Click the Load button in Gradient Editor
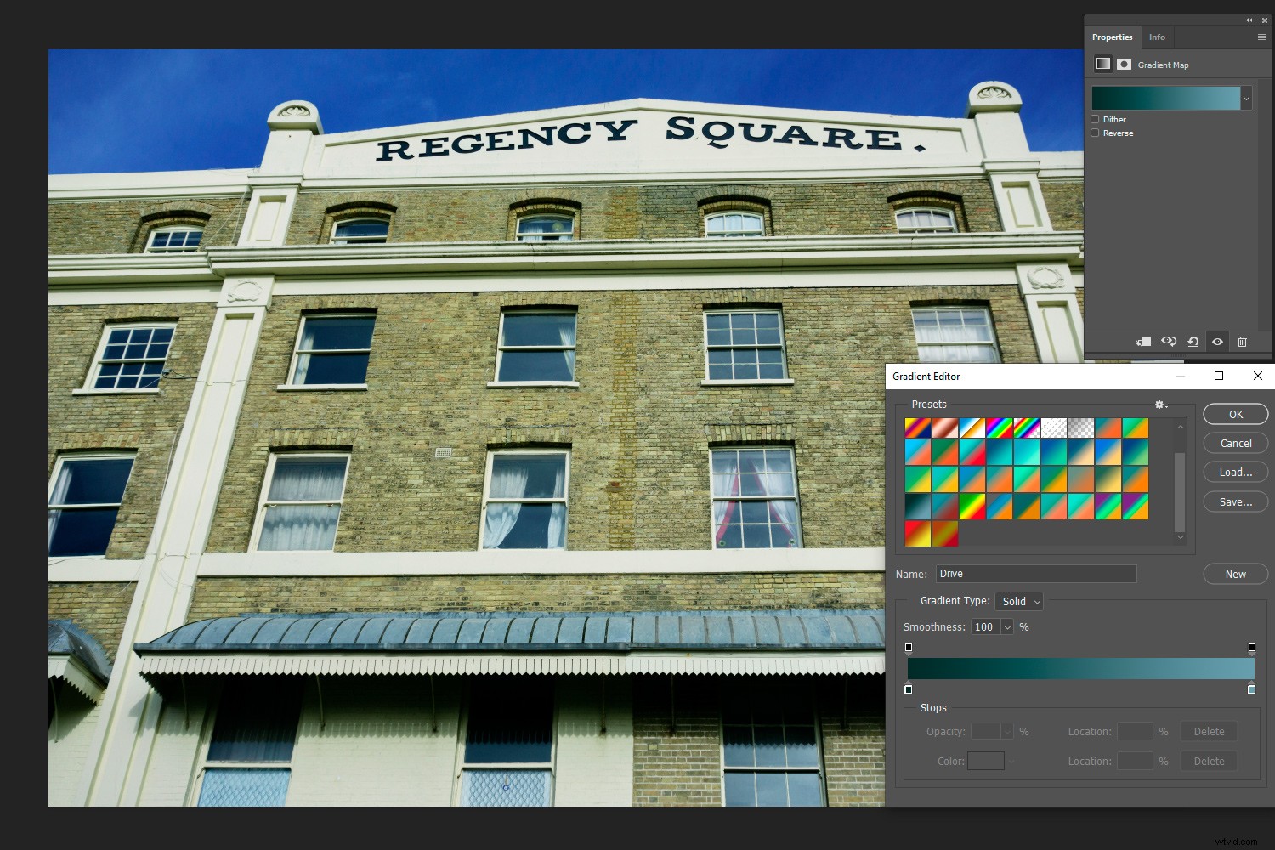The image size is (1275, 850). (x=1235, y=472)
